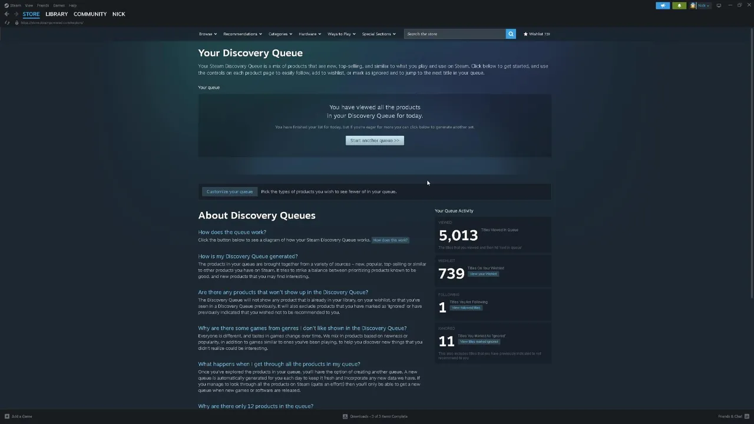Click 'How does the queue work?' heading
The height and width of the screenshot is (424, 754).
click(x=232, y=232)
